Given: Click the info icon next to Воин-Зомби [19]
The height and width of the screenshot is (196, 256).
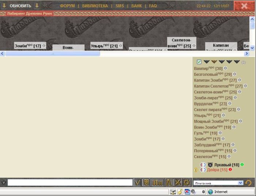Looking at the screenshot, I should coord(234,127).
